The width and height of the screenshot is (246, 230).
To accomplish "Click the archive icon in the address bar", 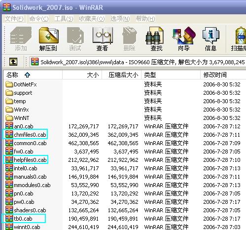I will 35,62.
